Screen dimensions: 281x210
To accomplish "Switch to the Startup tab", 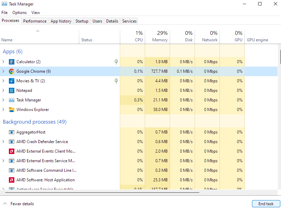I will (x=82, y=21).
